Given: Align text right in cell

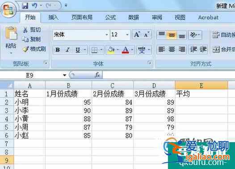Looking at the screenshot, I should [x=182, y=49].
